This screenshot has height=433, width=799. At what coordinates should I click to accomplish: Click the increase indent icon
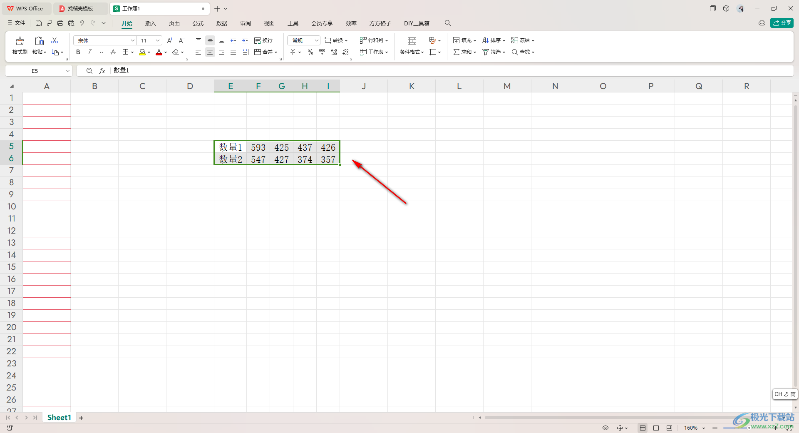(245, 40)
